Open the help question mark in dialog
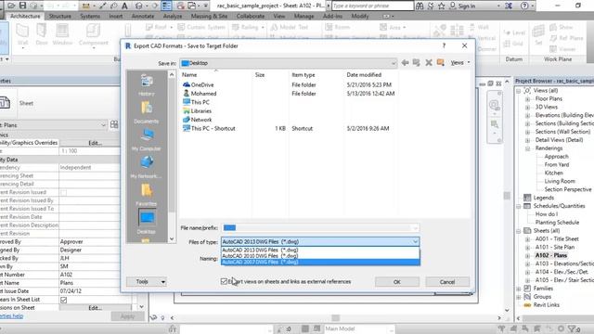The height and width of the screenshot is (334, 594). pos(444,45)
